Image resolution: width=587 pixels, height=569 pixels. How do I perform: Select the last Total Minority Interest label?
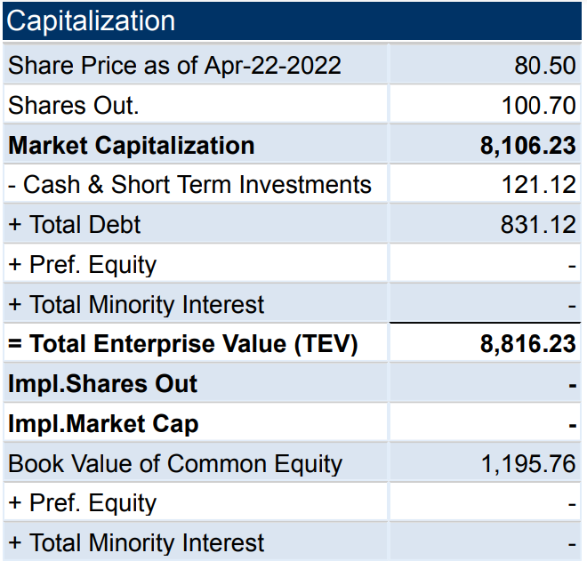click(x=136, y=543)
